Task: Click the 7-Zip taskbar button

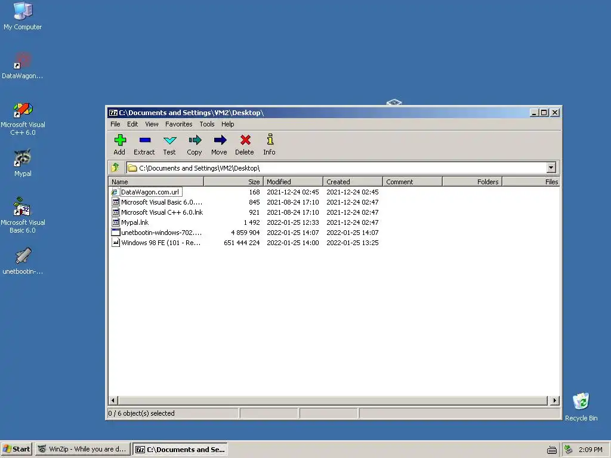Action: [x=180, y=450]
